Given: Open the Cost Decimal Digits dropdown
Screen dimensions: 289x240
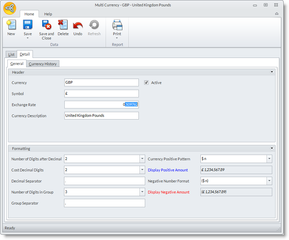Looking at the screenshot, I should (142, 170).
